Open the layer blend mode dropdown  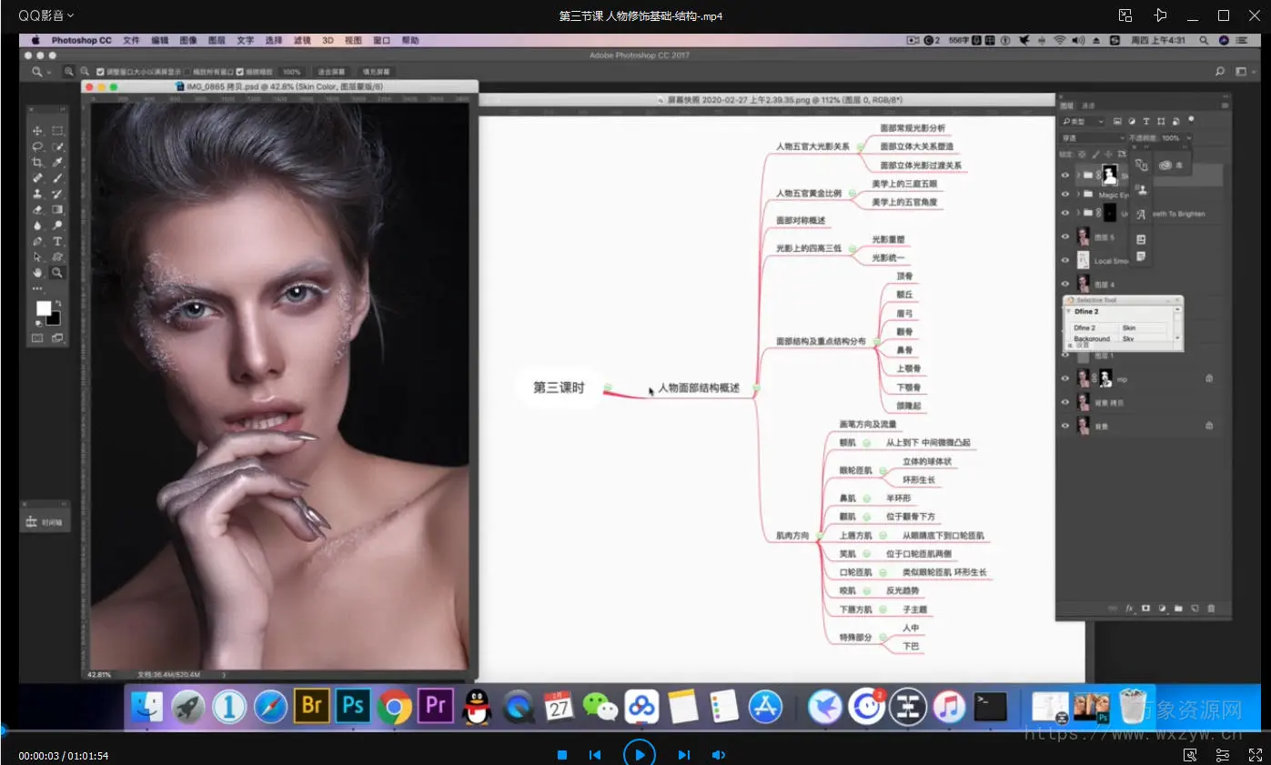coord(1092,138)
